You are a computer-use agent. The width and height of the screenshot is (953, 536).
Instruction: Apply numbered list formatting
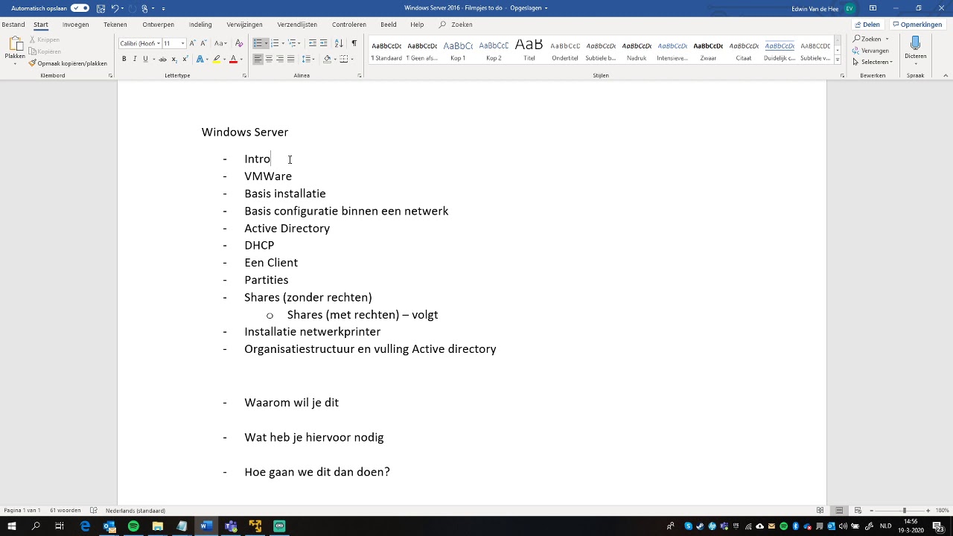point(275,43)
